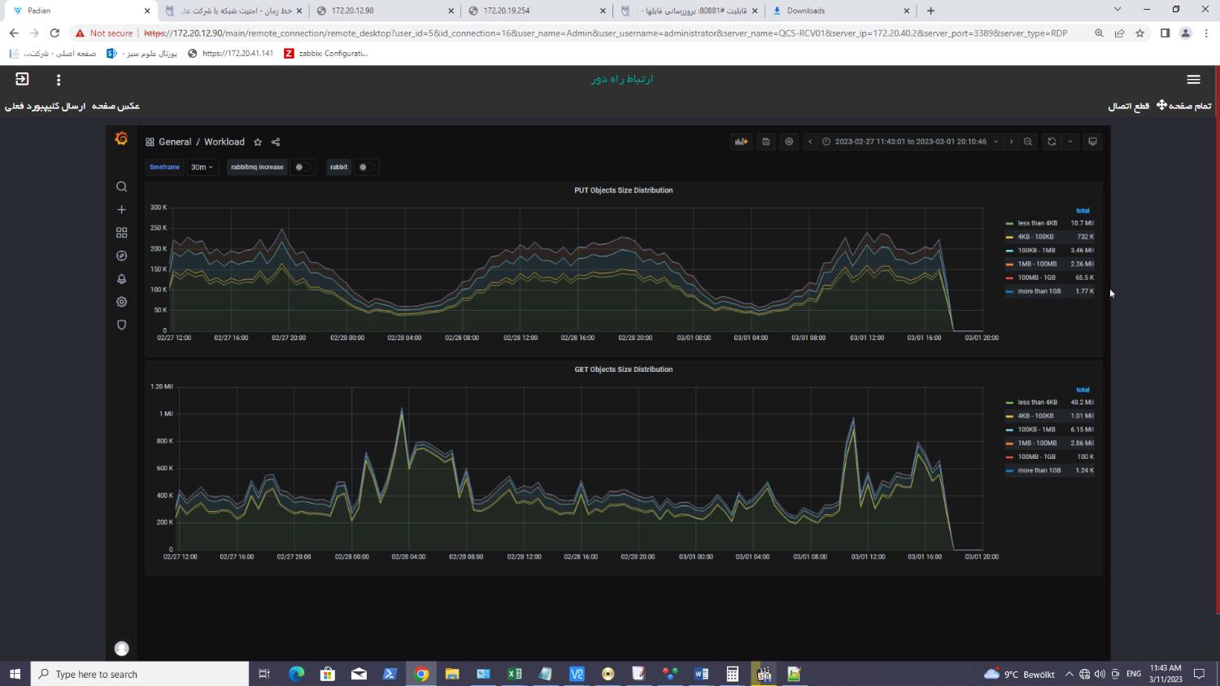This screenshot has width=1220, height=686.
Task: Toggle the rabbit switch
Action: [365, 167]
